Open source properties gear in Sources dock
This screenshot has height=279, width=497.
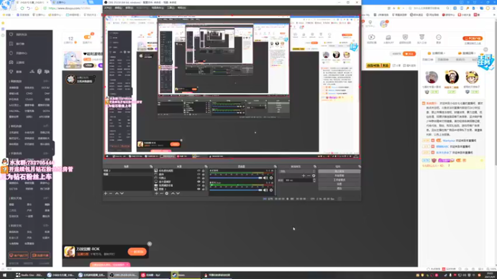coord(166,193)
